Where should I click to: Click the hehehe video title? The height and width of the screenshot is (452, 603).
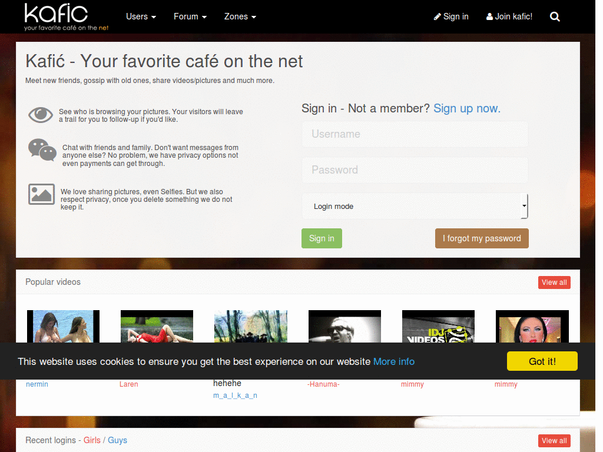[227, 383]
